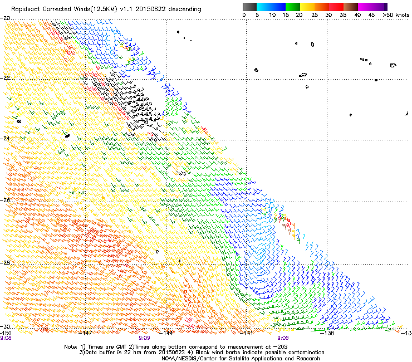
Task: Click the '-141' longitude axis label
Action: point(246,333)
